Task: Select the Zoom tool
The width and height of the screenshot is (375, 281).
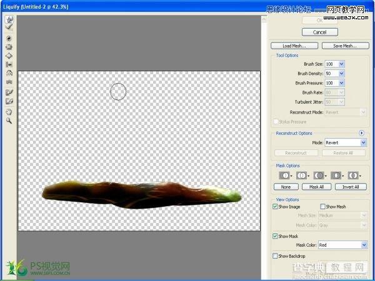Action: point(9,121)
